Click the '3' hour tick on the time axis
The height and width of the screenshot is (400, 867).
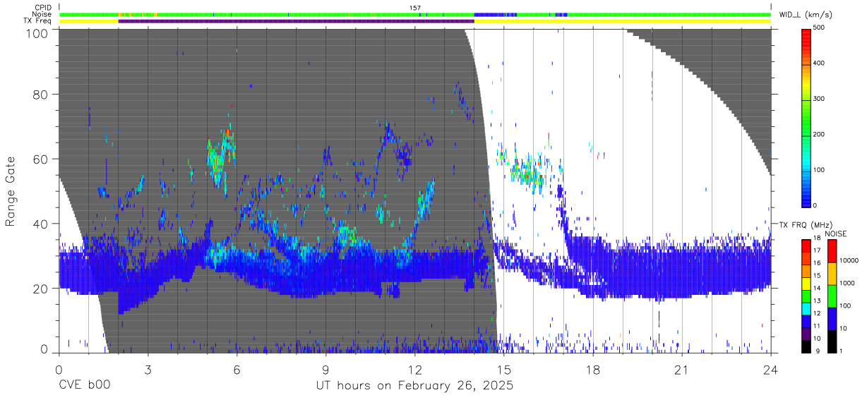148,369
